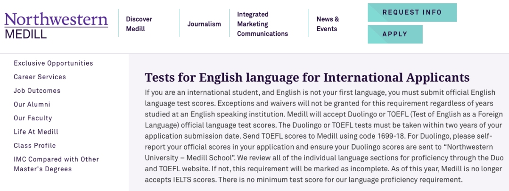Open the Class Profile link
This screenshot has height=191, width=509.
[x=35, y=146]
